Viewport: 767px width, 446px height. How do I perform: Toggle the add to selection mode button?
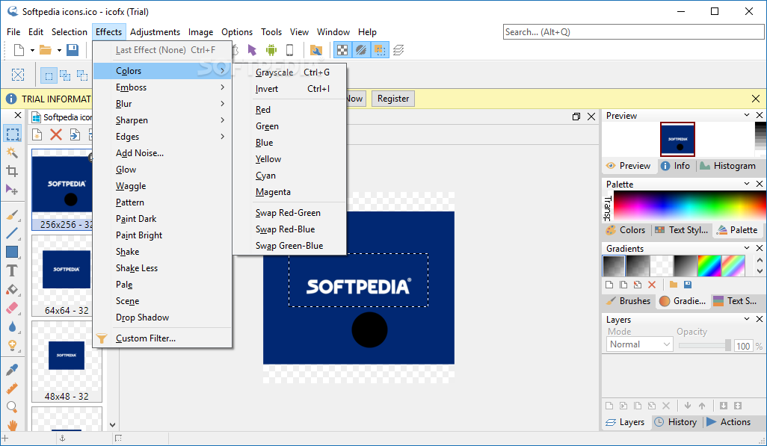click(x=65, y=75)
